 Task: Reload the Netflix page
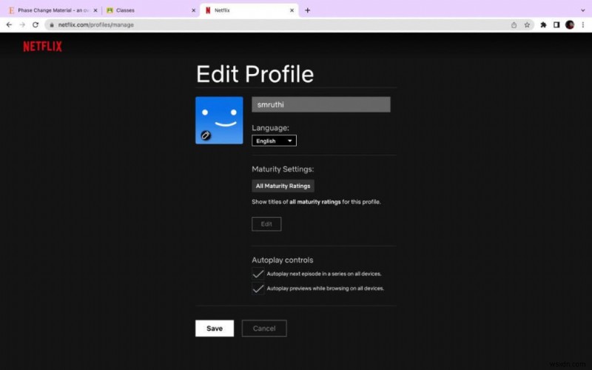click(x=36, y=25)
